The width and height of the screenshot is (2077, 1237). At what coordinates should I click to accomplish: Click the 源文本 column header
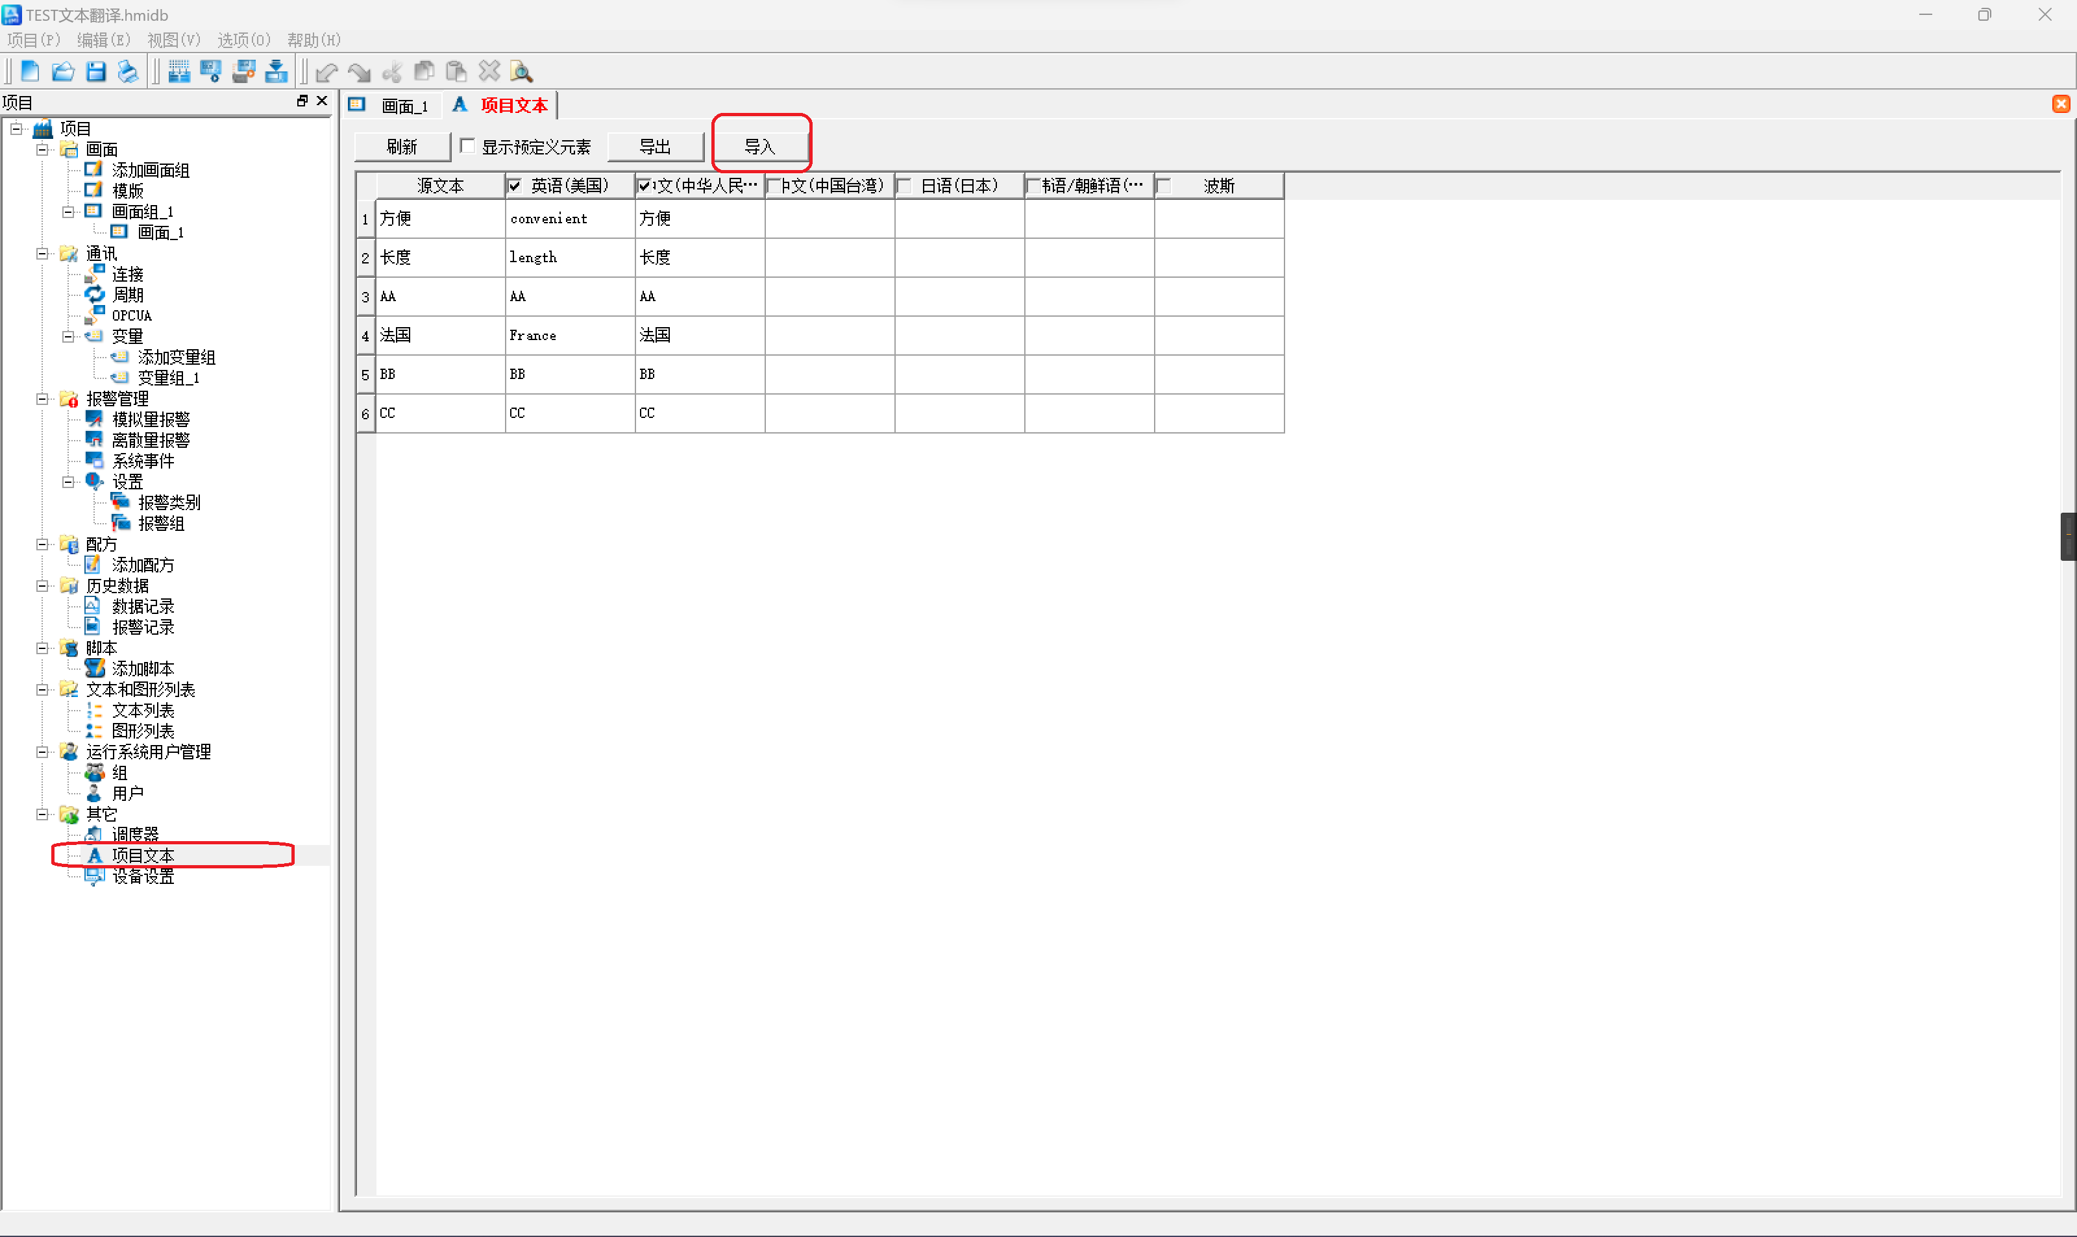click(x=440, y=185)
